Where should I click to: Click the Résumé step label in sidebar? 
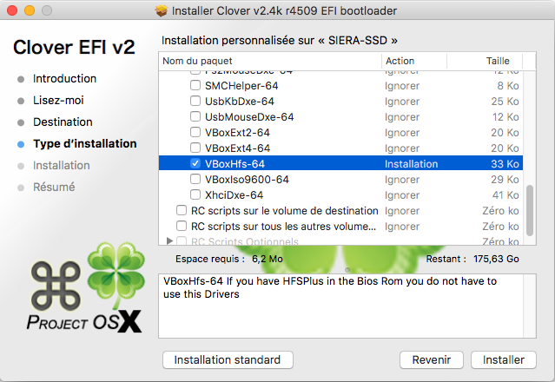click(54, 188)
